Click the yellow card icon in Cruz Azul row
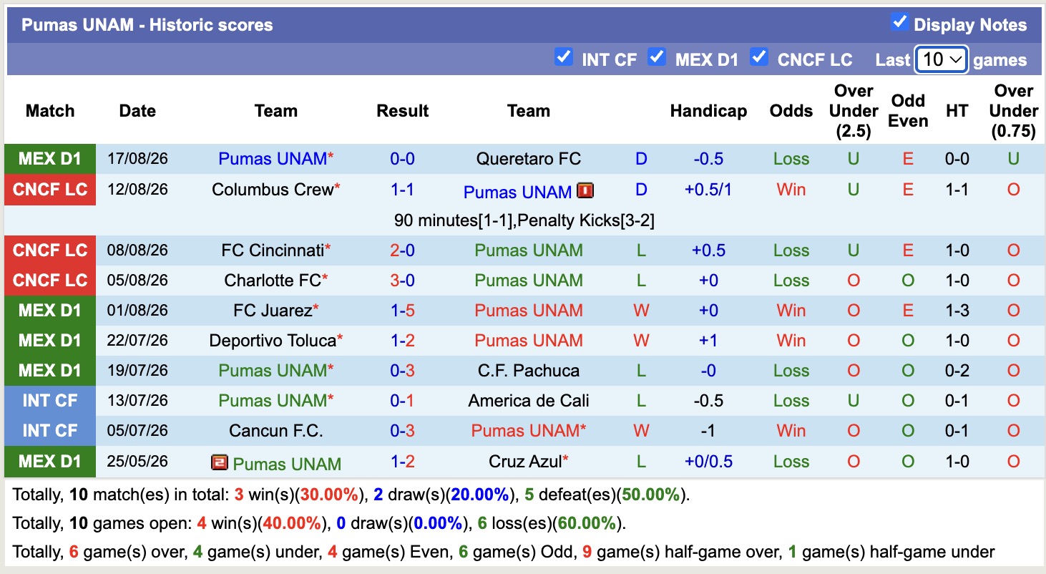Viewport: 1046px width, 574px height. coord(219,462)
